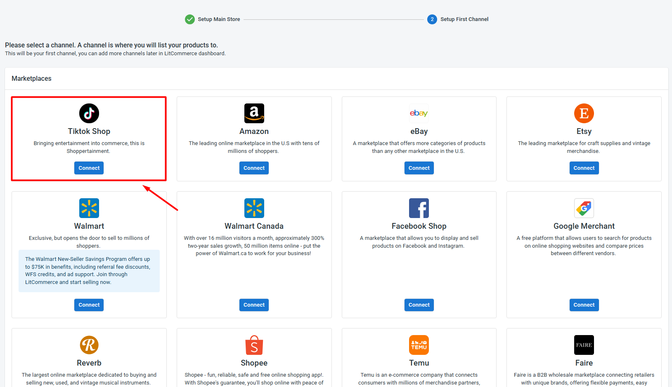The height and width of the screenshot is (387, 672).
Task: Click the step 2 circle icon
Action: (432, 19)
